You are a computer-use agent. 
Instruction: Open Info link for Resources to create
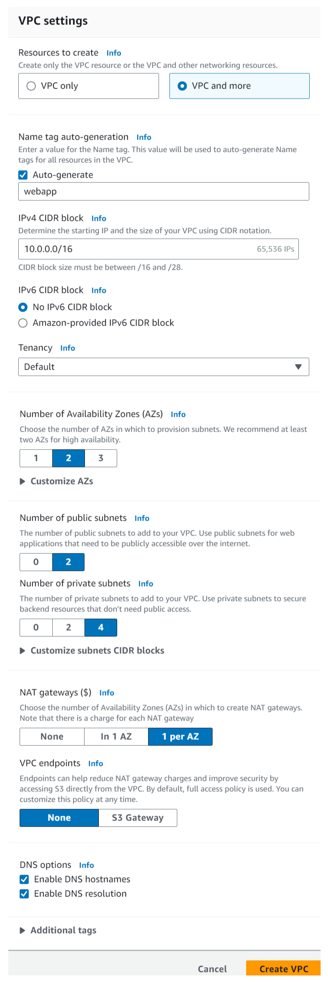point(114,53)
